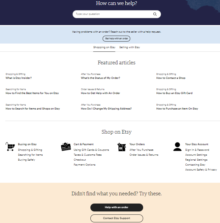The height and width of the screenshot is (223, 220).
Task: Open the Taxes & Customs Fees link
Action: 87,155
